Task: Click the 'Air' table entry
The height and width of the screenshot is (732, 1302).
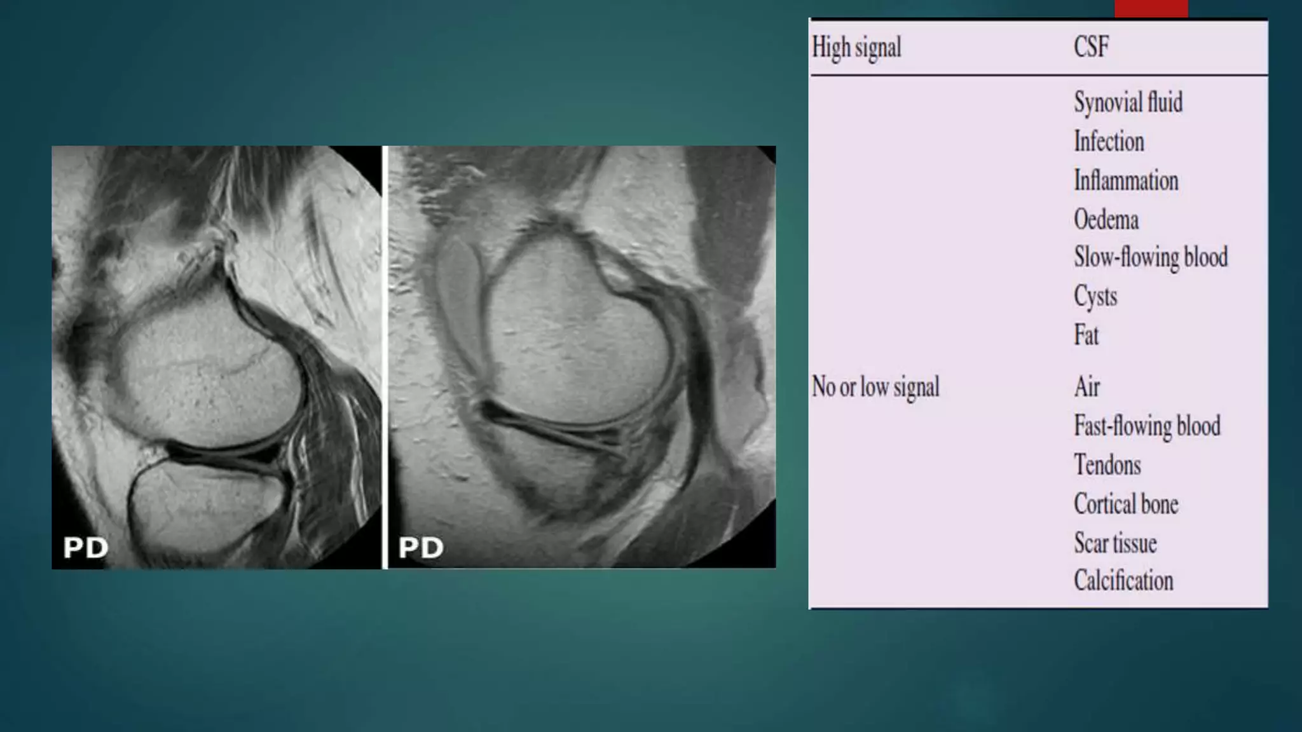Action: (1086, 386)
